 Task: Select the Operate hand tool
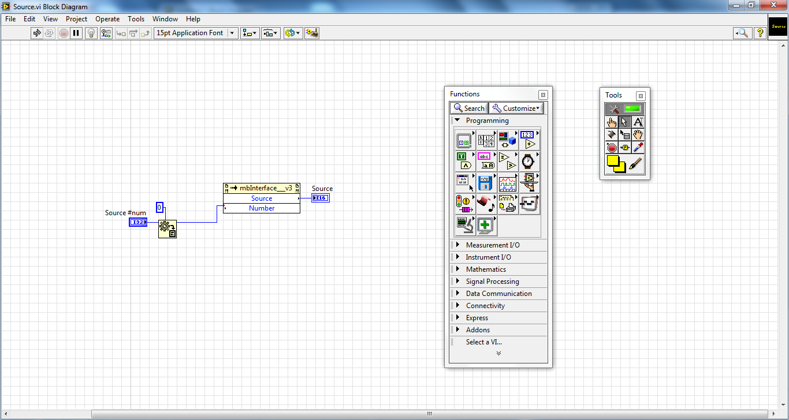pyautogui.click(x=612, y=122)
